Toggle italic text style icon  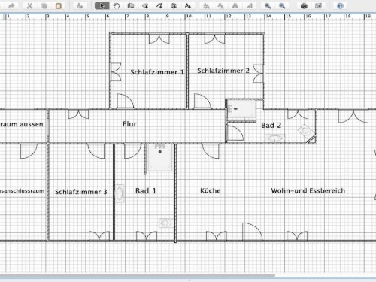click(x=250, y=5)
